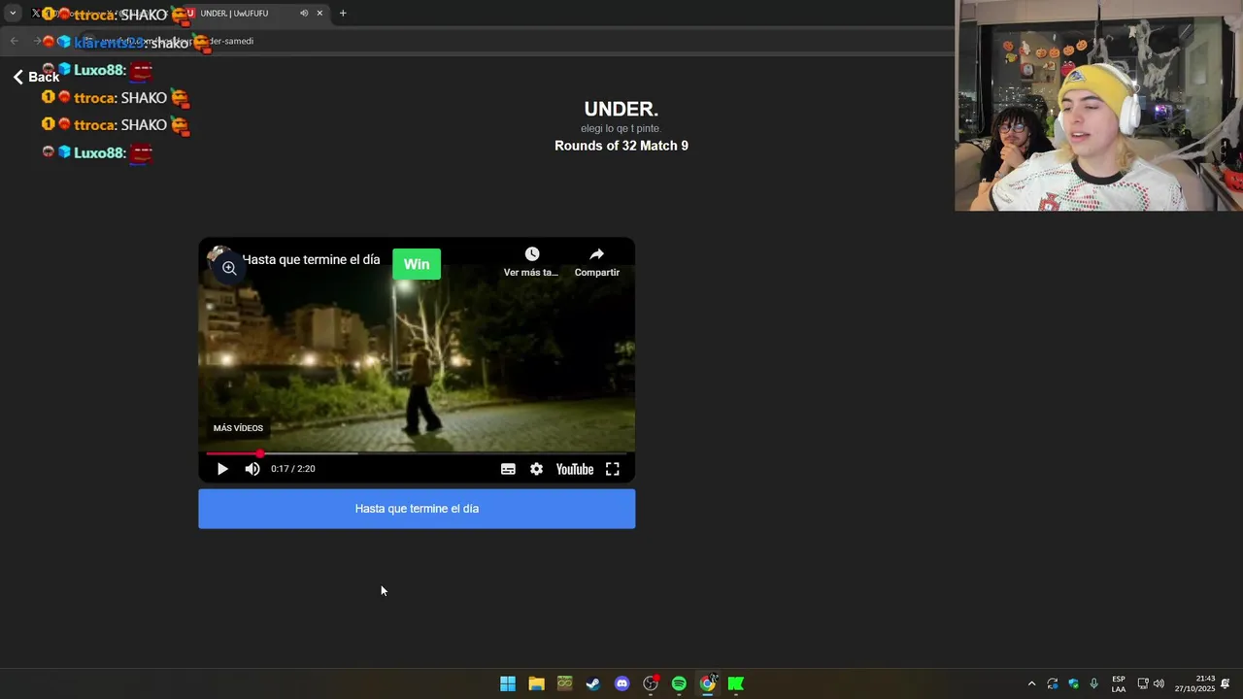This screenshot has width=1243, height=699.
Task: Click the 'Rounds of 32 Match 9' text
Action: [621, 146]
